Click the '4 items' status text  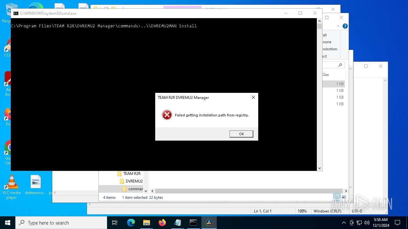tap(109, 198)
